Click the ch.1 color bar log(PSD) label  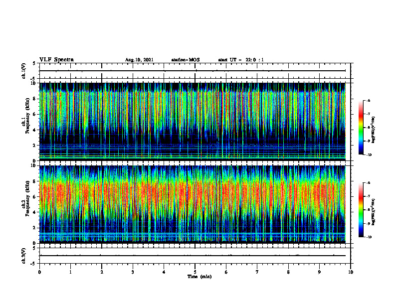373,130
